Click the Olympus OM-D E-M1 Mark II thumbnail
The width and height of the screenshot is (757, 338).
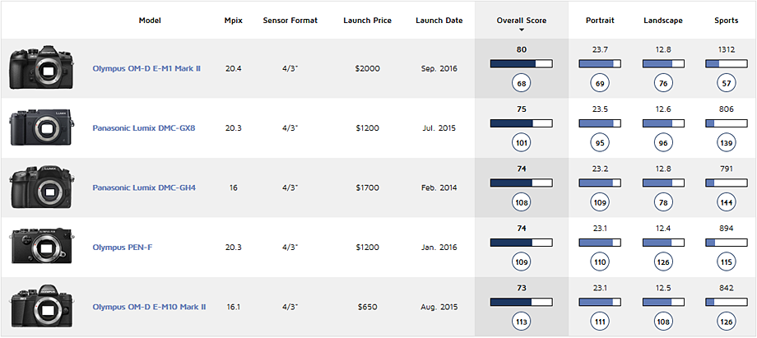[41, 68]
